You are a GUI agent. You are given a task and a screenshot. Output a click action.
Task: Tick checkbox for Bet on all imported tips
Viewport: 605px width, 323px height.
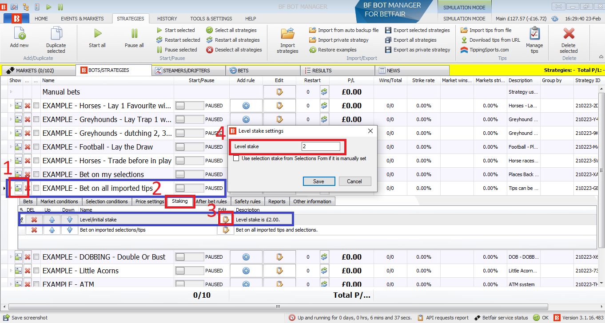[x=36, y=189]
